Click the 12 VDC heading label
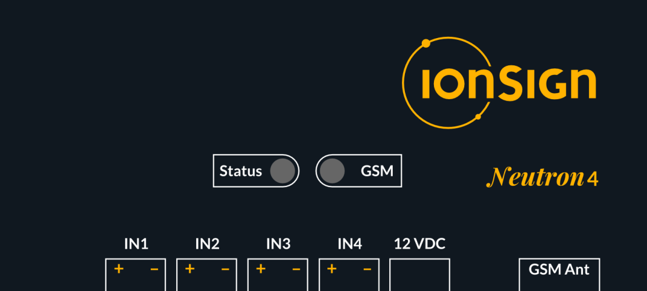 click(419, 244)
